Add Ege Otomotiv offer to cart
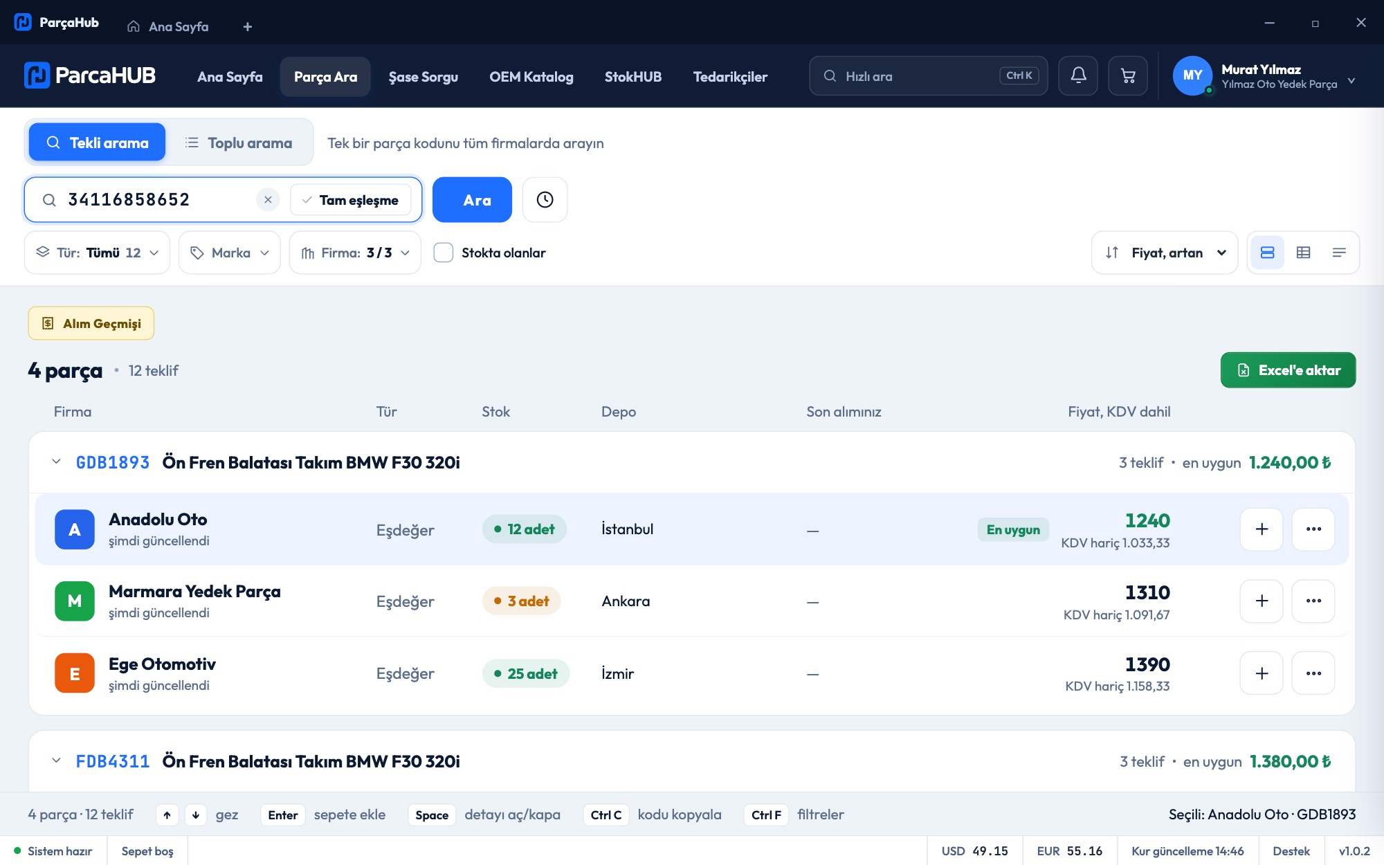The image size is (1384, 865). (x=1262, y=673)
